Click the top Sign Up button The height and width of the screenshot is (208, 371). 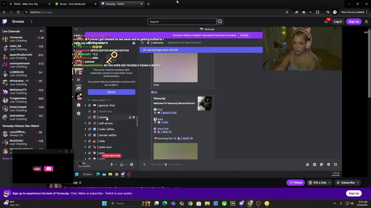pyautogui.click(x=354, y=21)
